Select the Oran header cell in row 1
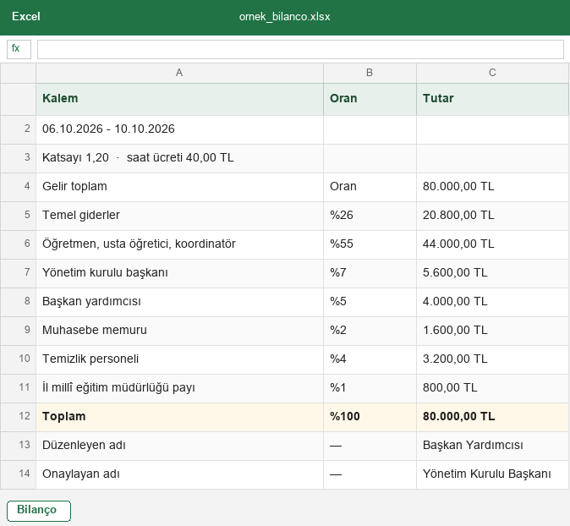The image size is (570, 526). click(x=370, y=99)
